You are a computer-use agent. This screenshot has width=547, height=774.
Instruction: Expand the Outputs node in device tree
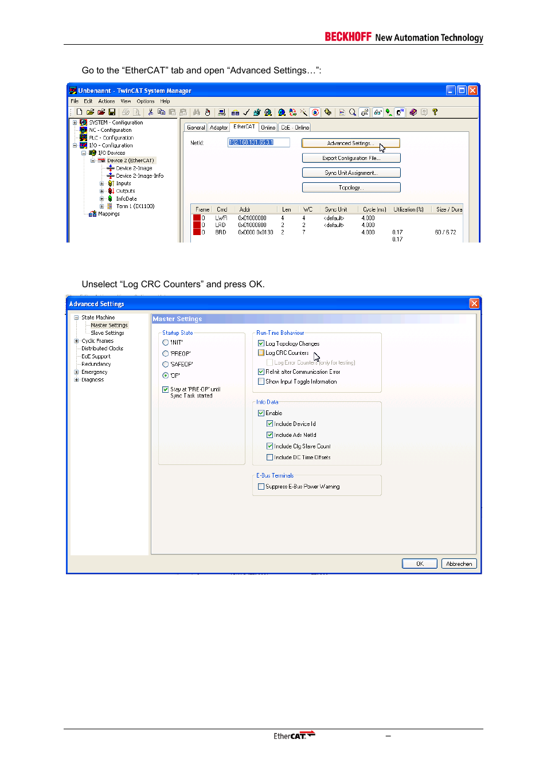pos(101,191)
